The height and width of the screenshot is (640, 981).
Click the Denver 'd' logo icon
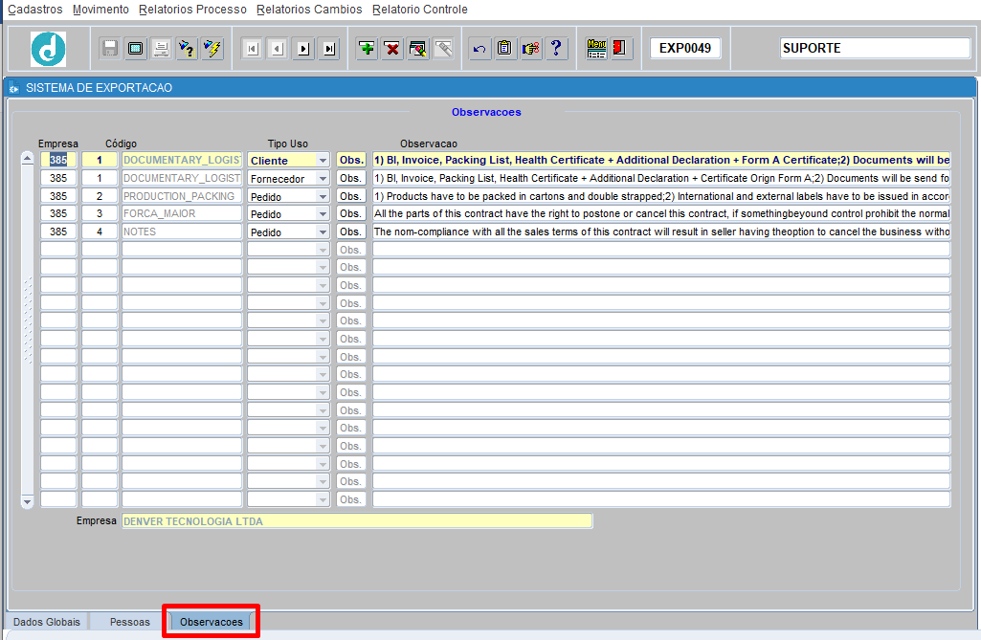(48, 49)
